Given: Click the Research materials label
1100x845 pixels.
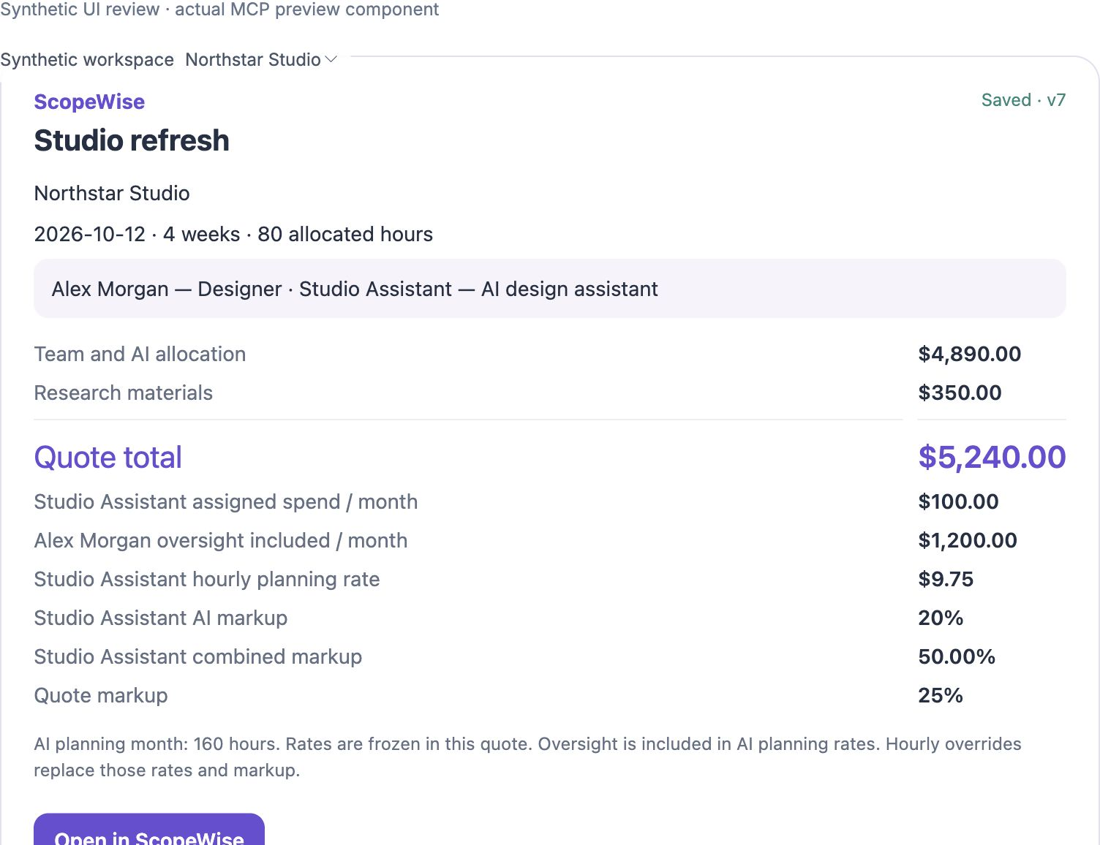Looking at the screenshot, I should point(123,393).
